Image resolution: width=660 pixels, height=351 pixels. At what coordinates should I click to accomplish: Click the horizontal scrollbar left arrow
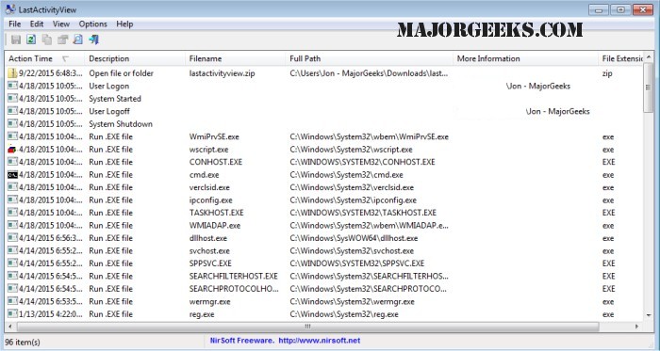(x=10, y=327)
